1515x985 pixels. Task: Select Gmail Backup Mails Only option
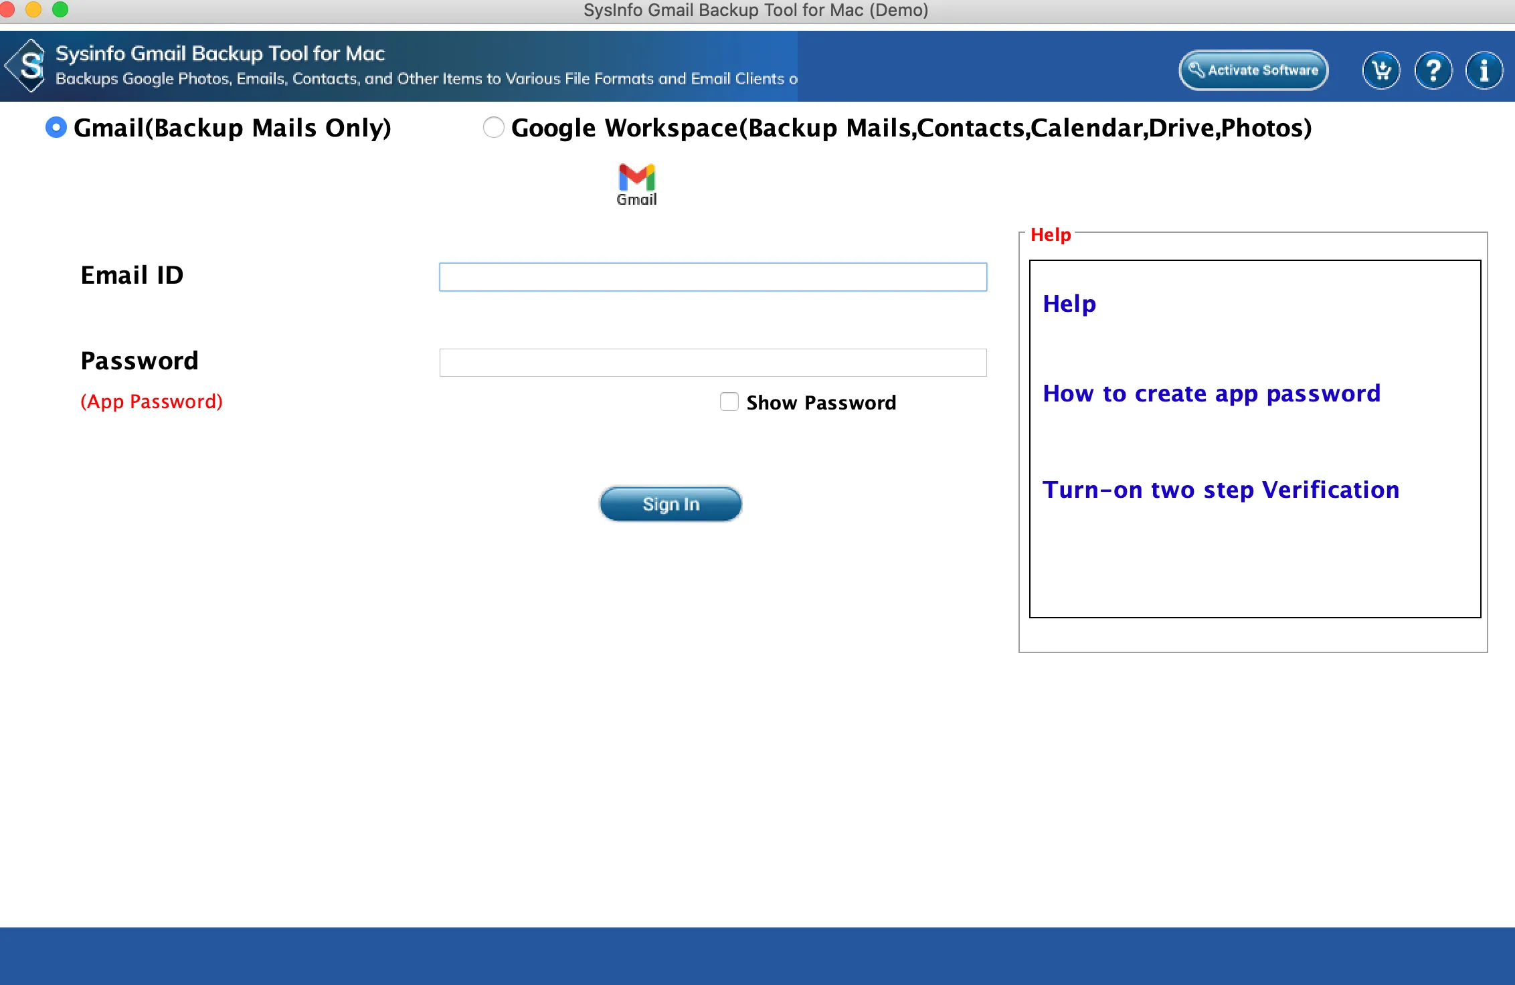coord(56,127)
